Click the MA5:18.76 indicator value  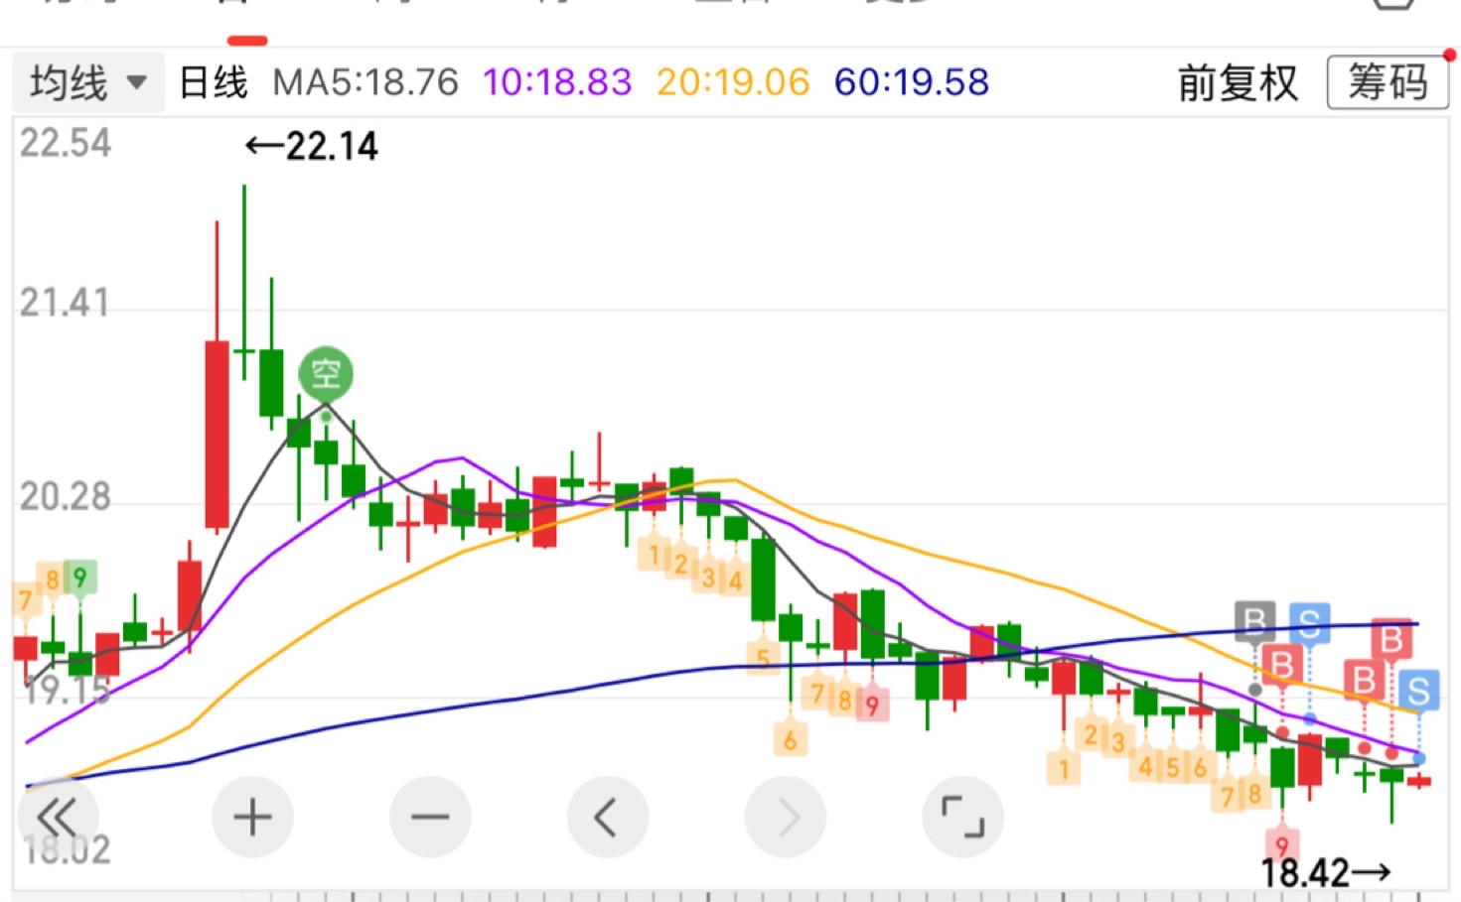[x=365, y=82]
